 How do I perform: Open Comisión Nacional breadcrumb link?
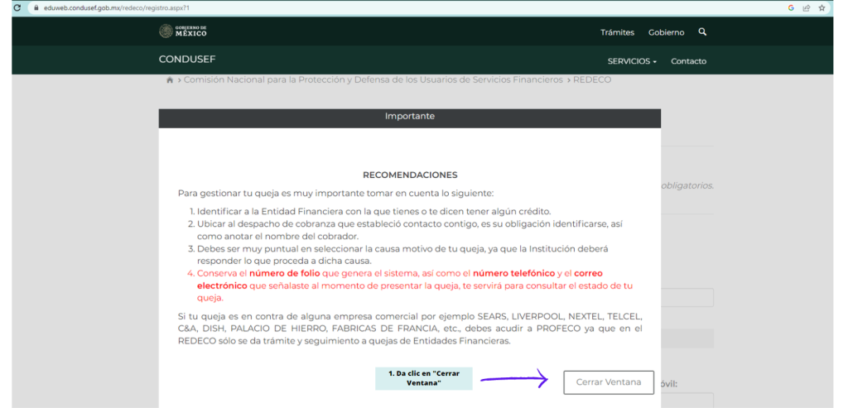(373, 80)
